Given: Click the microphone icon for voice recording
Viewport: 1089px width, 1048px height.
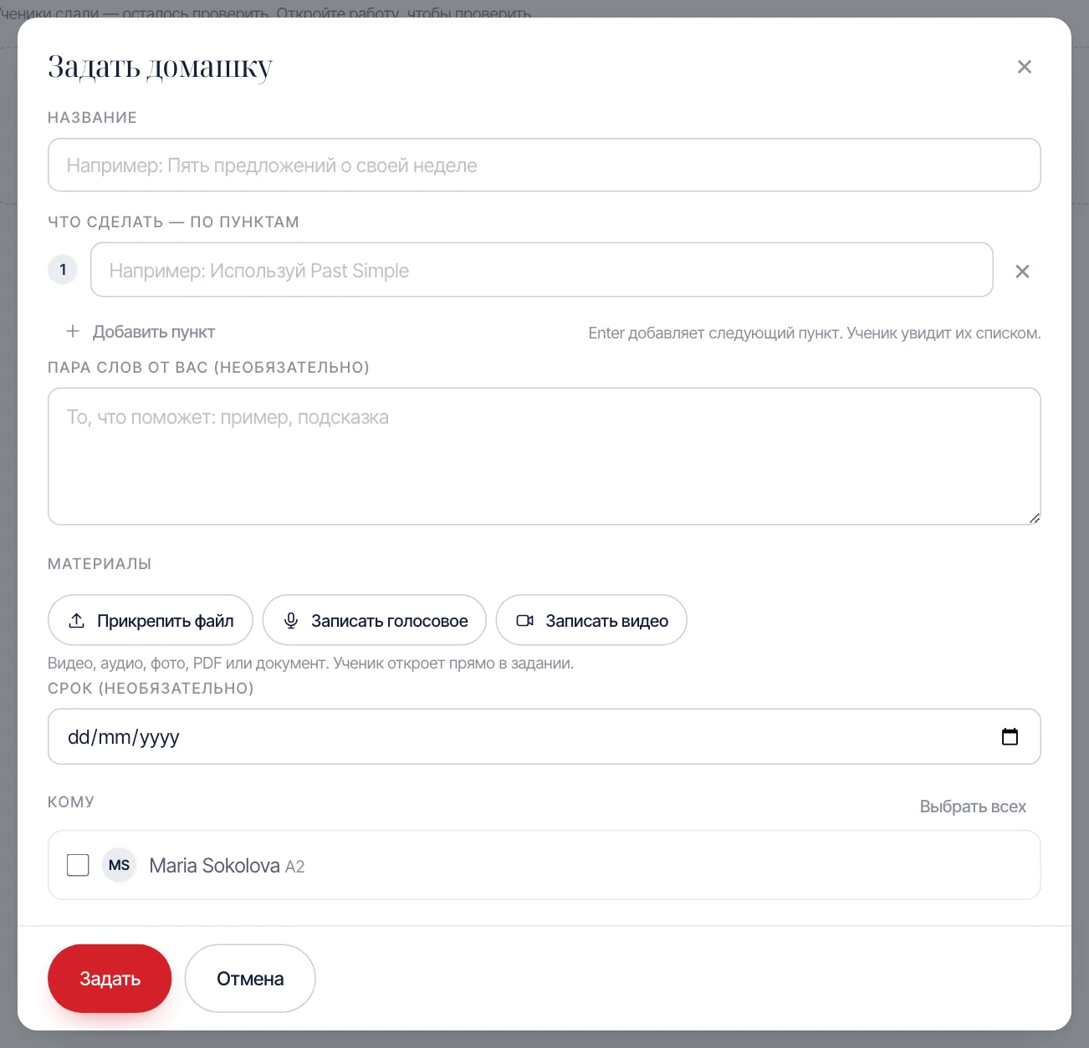Looking at the screenshot, I should click(291, 620).
